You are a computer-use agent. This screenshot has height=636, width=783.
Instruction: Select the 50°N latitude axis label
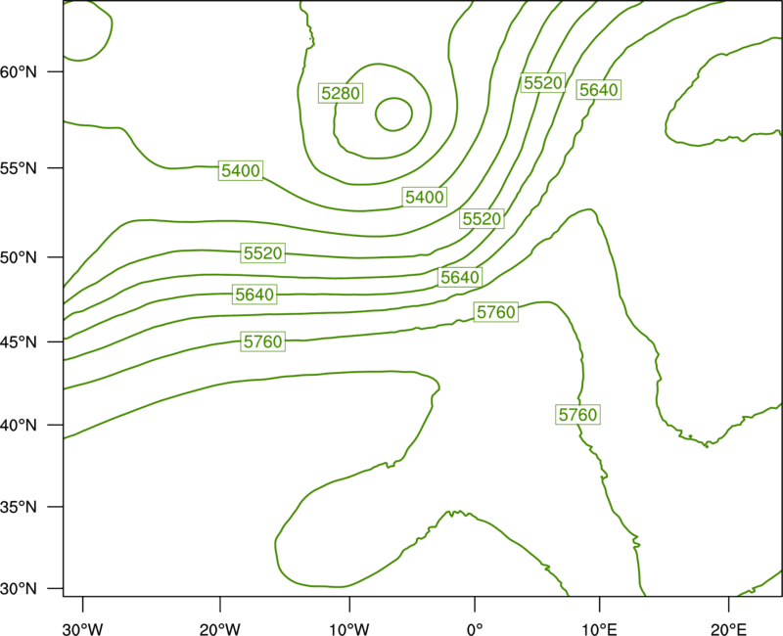click(x=19, y=257)
